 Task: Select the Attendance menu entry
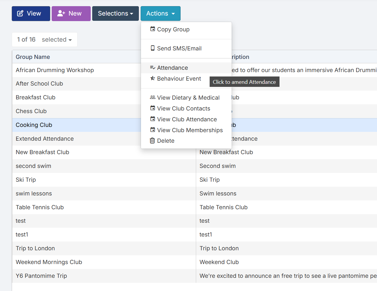pyautogui.click(x=172, y=68)
